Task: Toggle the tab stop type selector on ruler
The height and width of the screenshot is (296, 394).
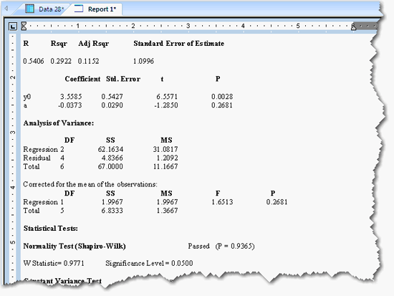Action: click(x=13, y=26)
